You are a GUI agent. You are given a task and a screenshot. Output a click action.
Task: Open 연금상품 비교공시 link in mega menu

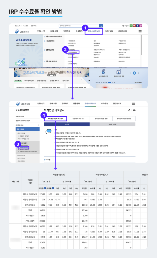(x=73, y=52)
